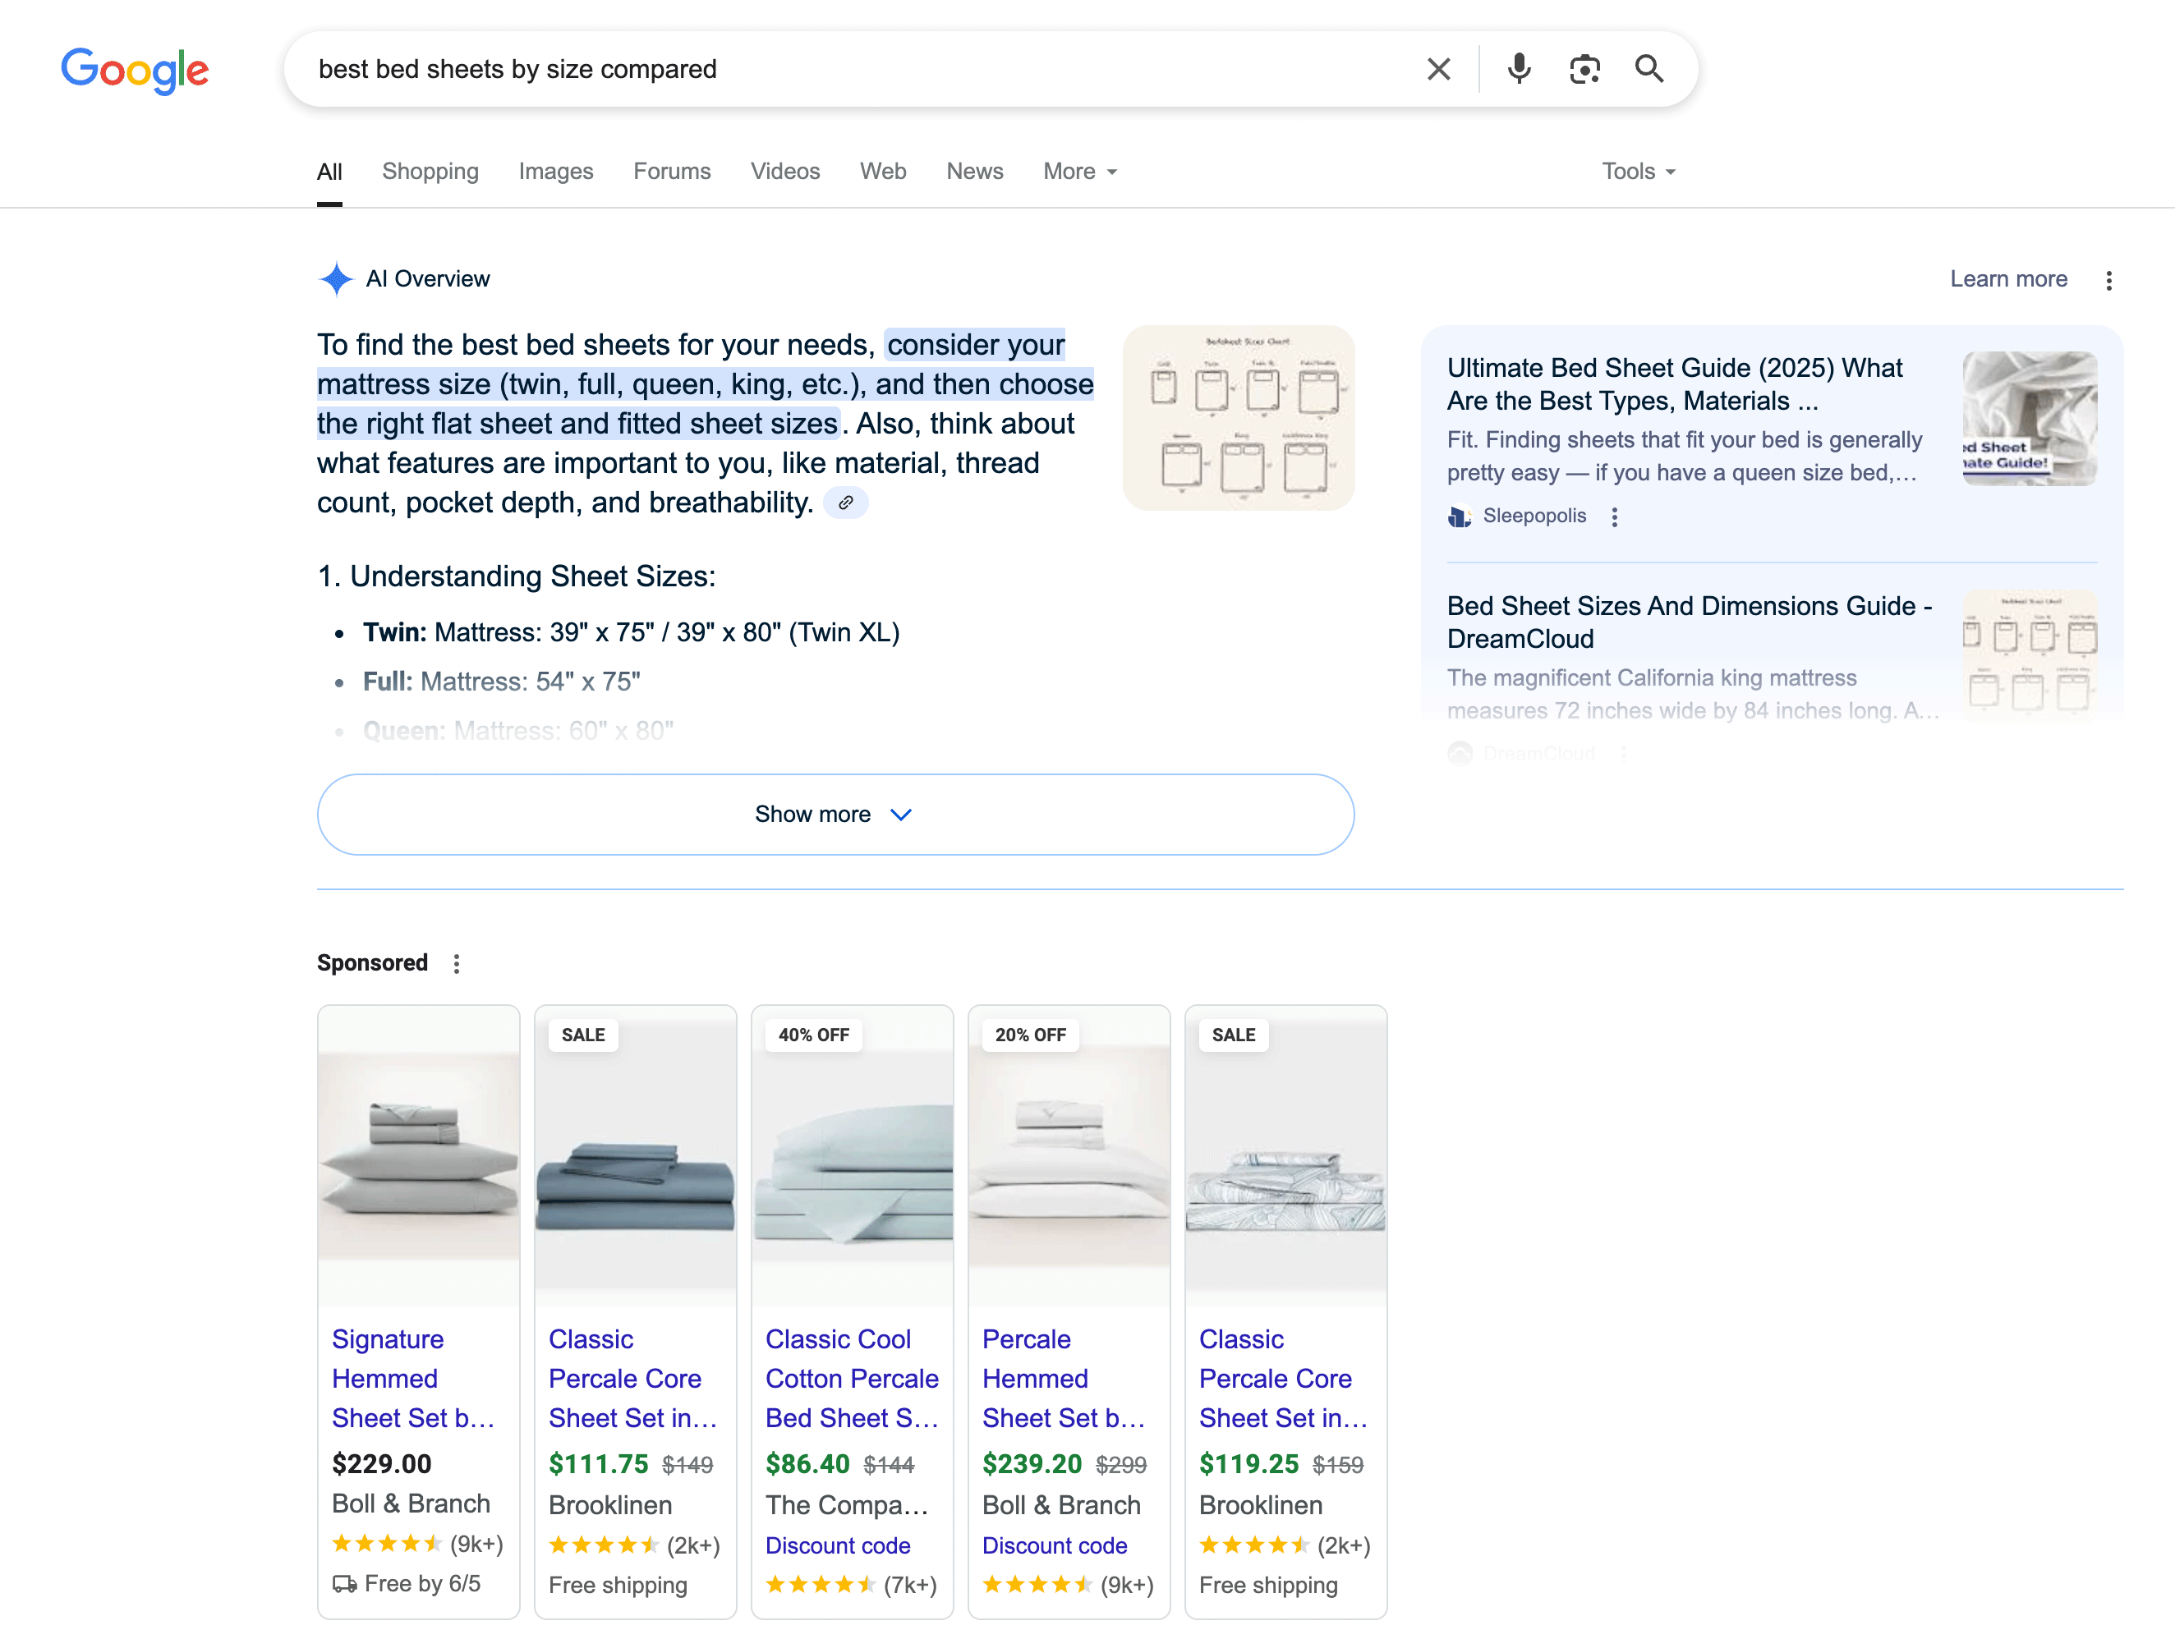2175x1639 pixels.
Task: Go to the Google logo homepage
Action: tap(135, 70)
